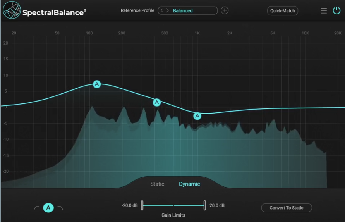Click the 1K frequency axis label
345x222 pixels.
tap(197, 33)
